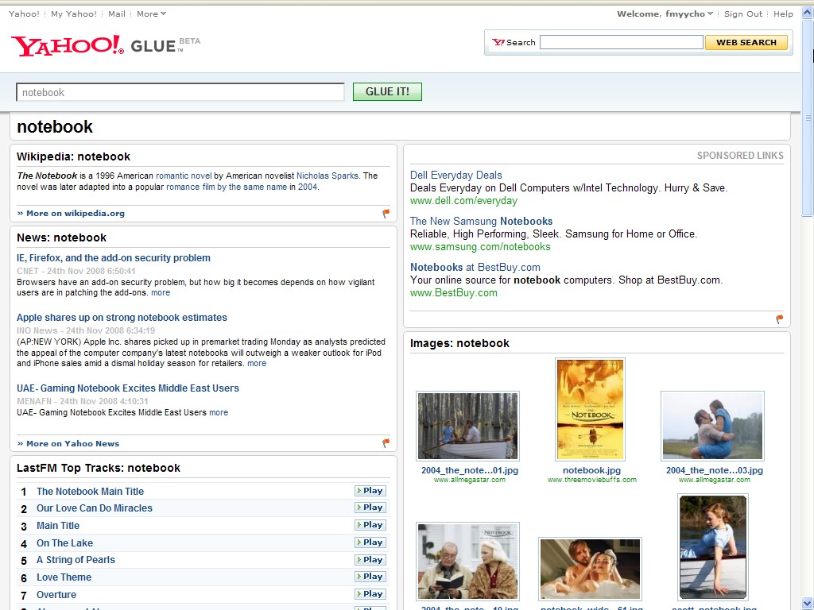
Task: Open The Notebook Main Title track link
Action: pos(90,491)
